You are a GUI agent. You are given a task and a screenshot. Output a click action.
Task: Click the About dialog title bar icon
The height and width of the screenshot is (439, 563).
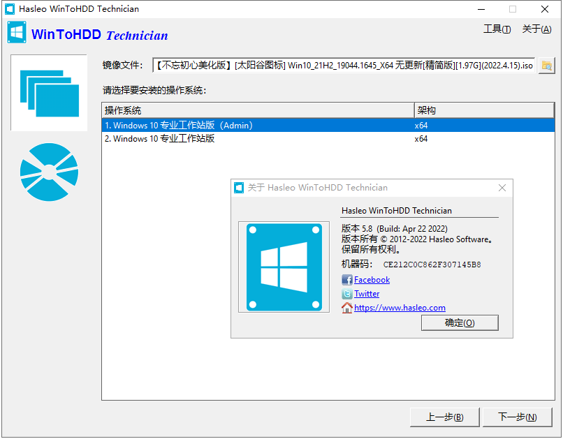point(239,188)
